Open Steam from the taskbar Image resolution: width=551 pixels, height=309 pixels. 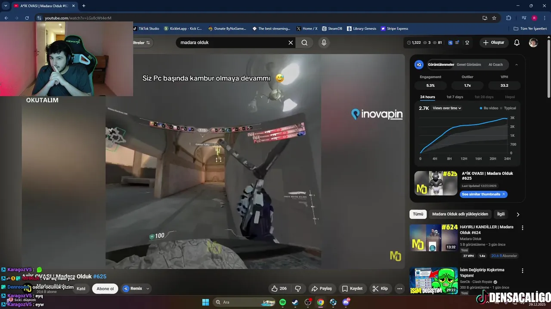click(x=295, y=302)
